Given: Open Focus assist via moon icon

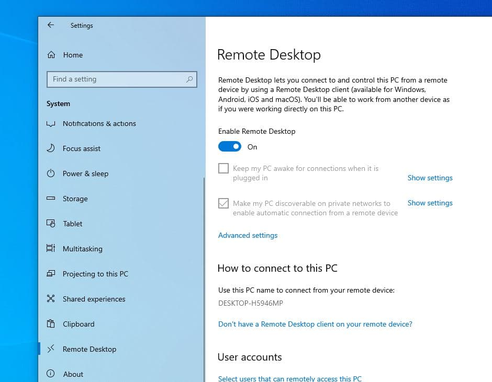Looking at the screenshot, I should tap(51, 148).
